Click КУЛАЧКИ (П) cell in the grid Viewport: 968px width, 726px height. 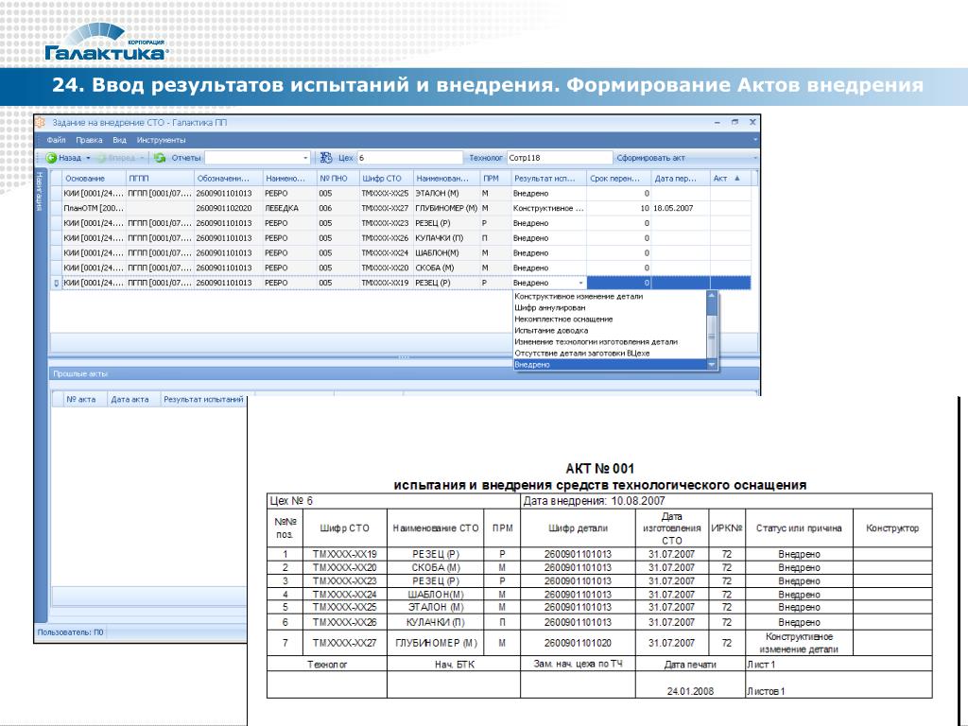(446, 238)
